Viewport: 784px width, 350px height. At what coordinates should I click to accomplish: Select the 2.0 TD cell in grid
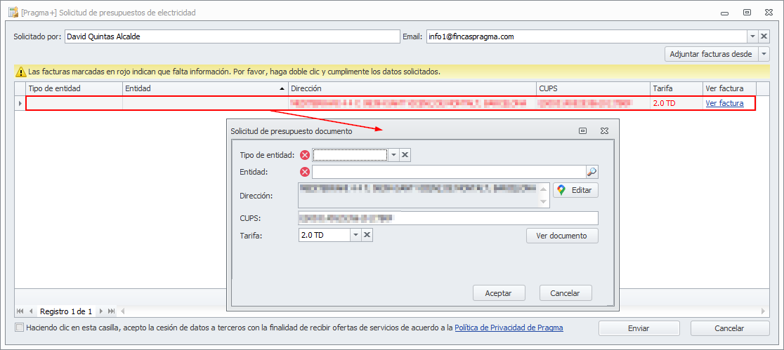676,103
